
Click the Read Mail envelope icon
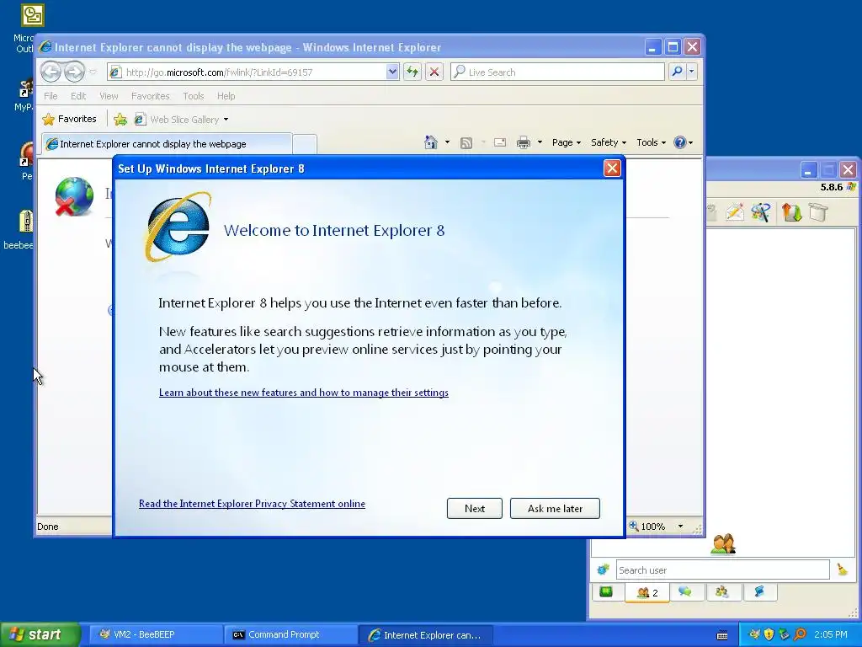(x=500, y=142)
